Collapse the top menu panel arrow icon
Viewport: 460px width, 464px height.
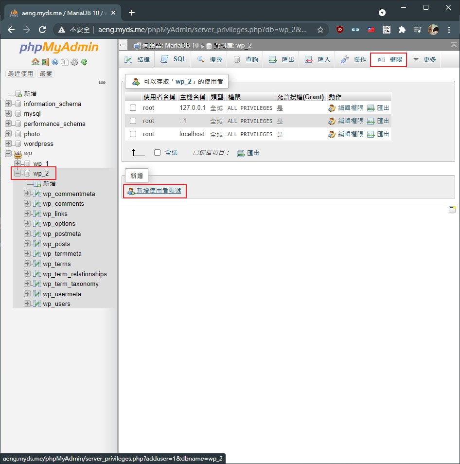click(x=454, y=45)
